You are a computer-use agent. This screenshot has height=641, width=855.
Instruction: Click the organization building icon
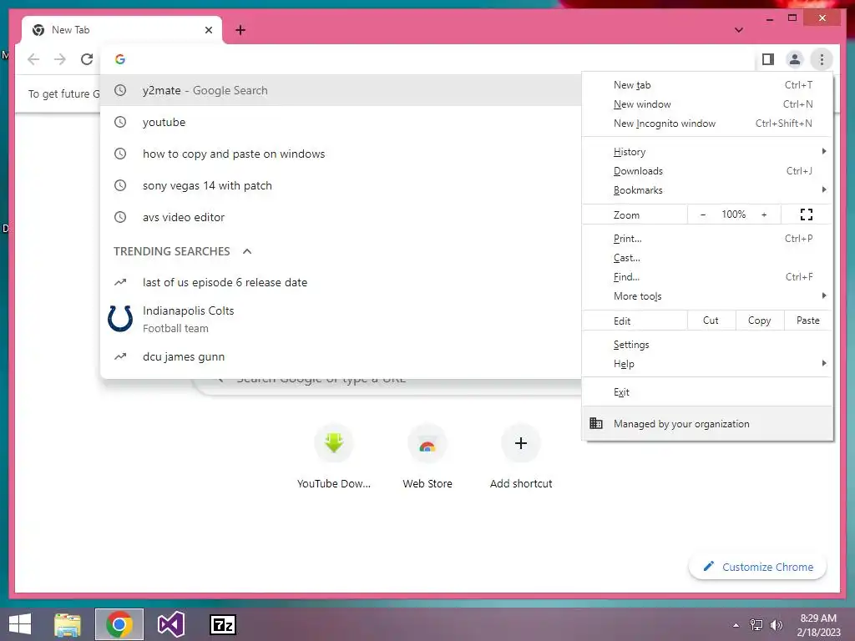(596, 423)
